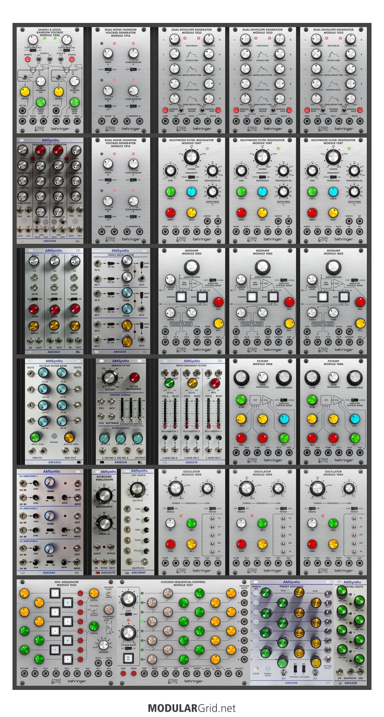Viewport: 384px width, 717px height.
Task: Select the AM1026 Preset Voltages module
Action: coord(292,632)
